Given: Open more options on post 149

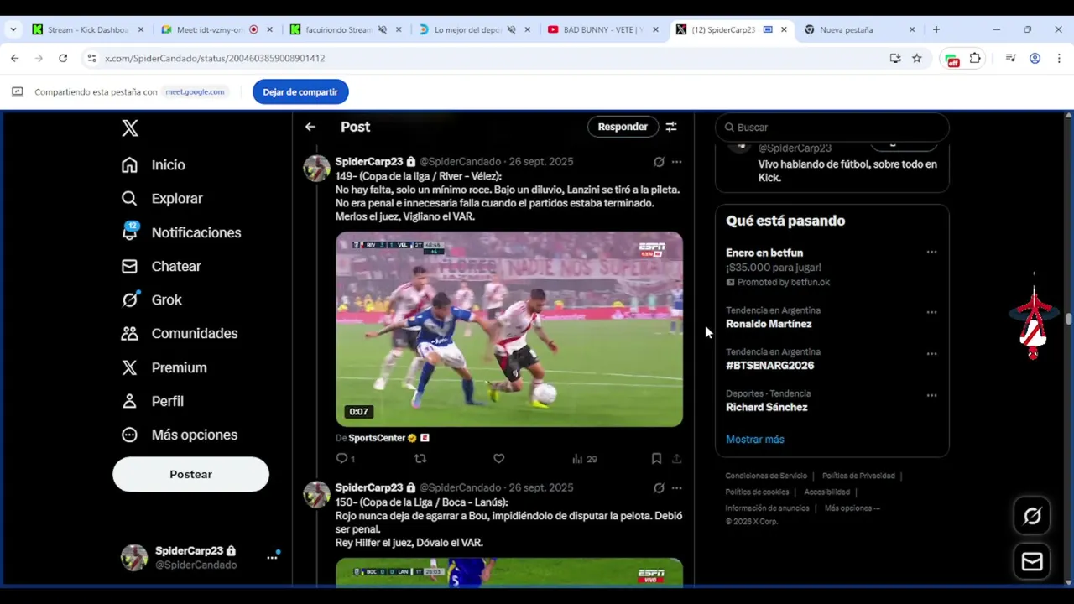Looking at the screenshot, I should click(676, 162).
